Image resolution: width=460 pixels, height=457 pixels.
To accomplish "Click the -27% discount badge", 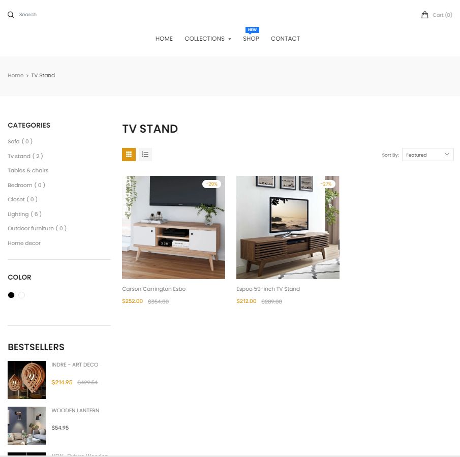I will [x=326, y=184].
